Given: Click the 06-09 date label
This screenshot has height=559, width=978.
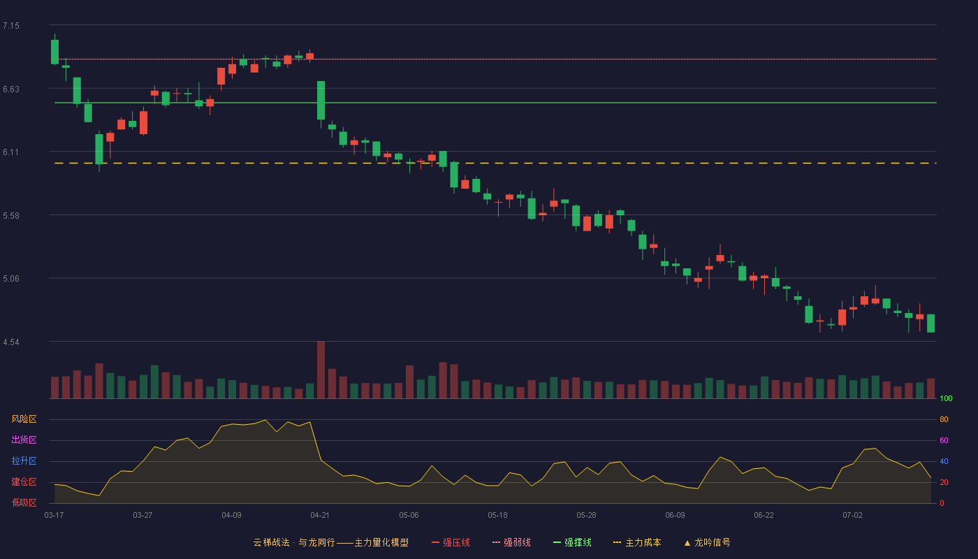Looking at the screenshot, I should (675, 515).
